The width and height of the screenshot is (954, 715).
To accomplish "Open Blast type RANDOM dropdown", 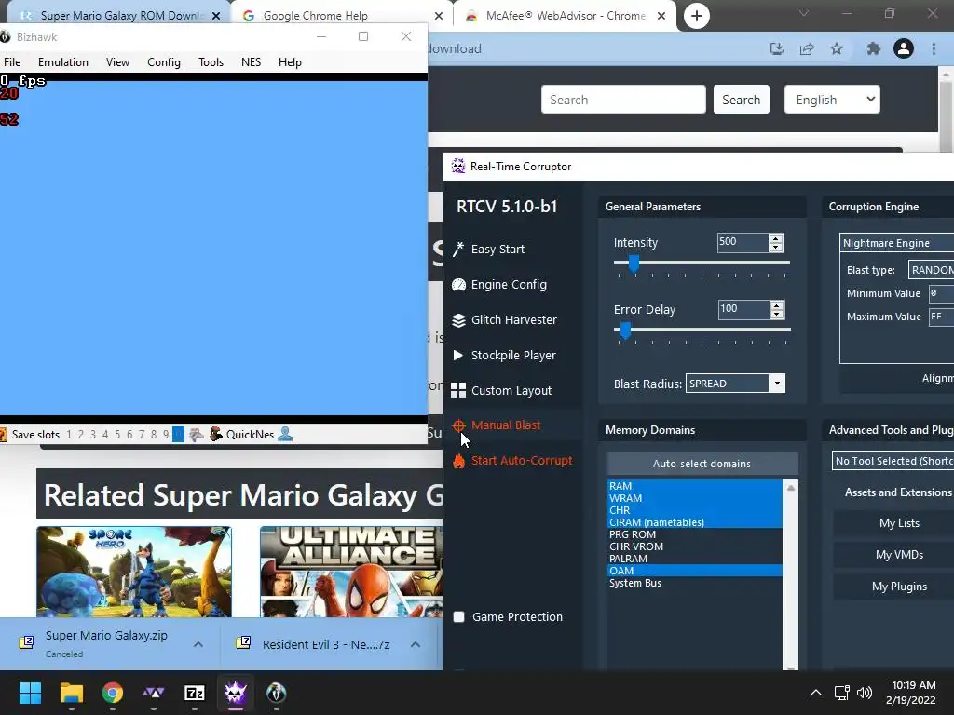I will point(931,270).
